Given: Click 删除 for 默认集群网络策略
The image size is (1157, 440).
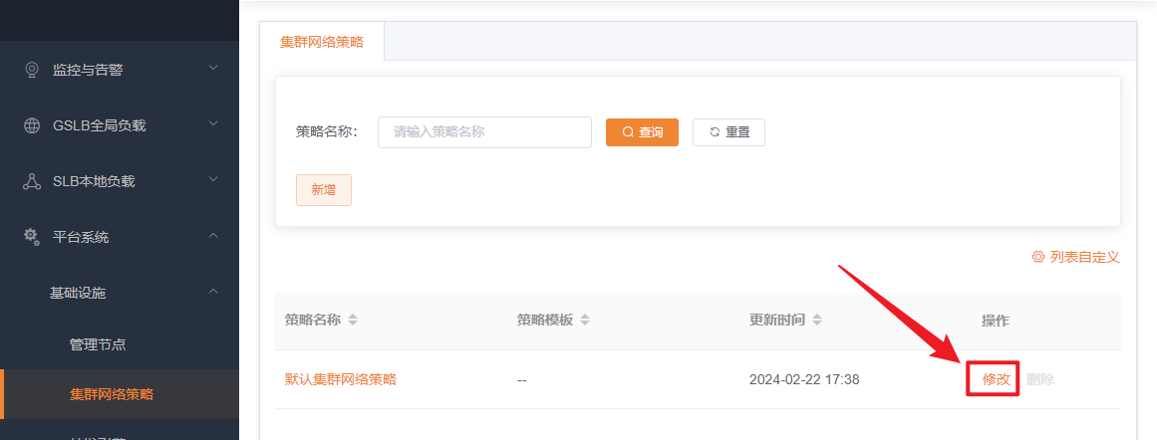Looking at the screenshot, I should [x=1040, y=379].
